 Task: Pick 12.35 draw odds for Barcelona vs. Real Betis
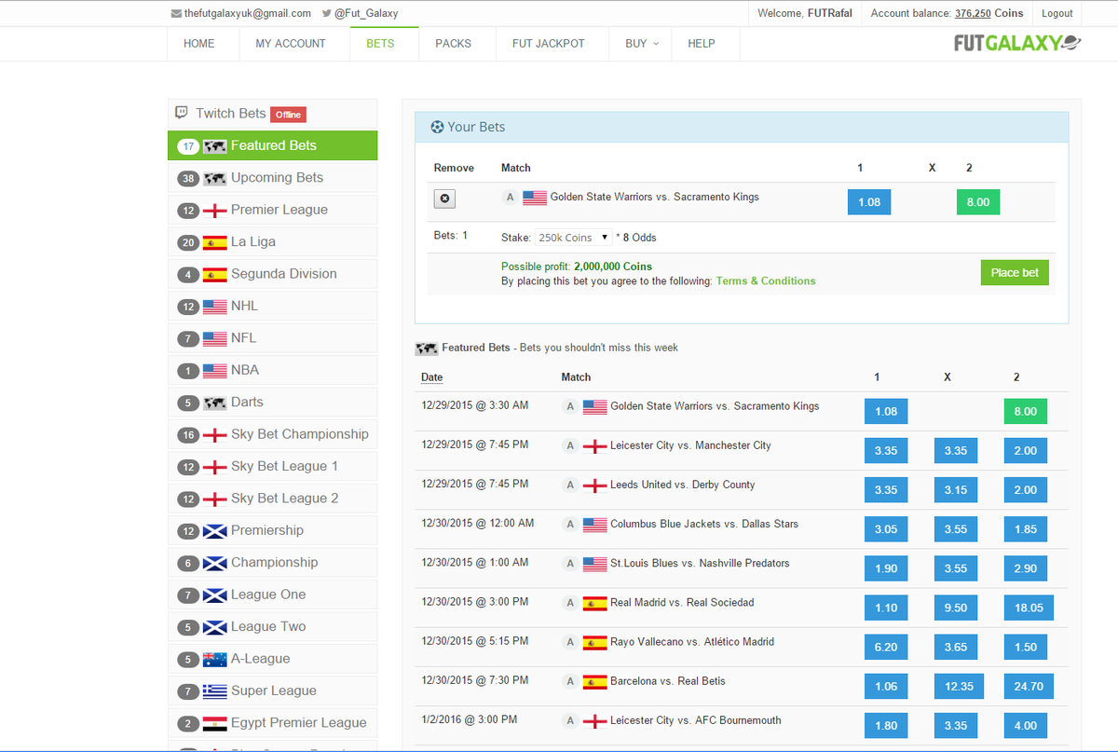click(x=959, y=686)
